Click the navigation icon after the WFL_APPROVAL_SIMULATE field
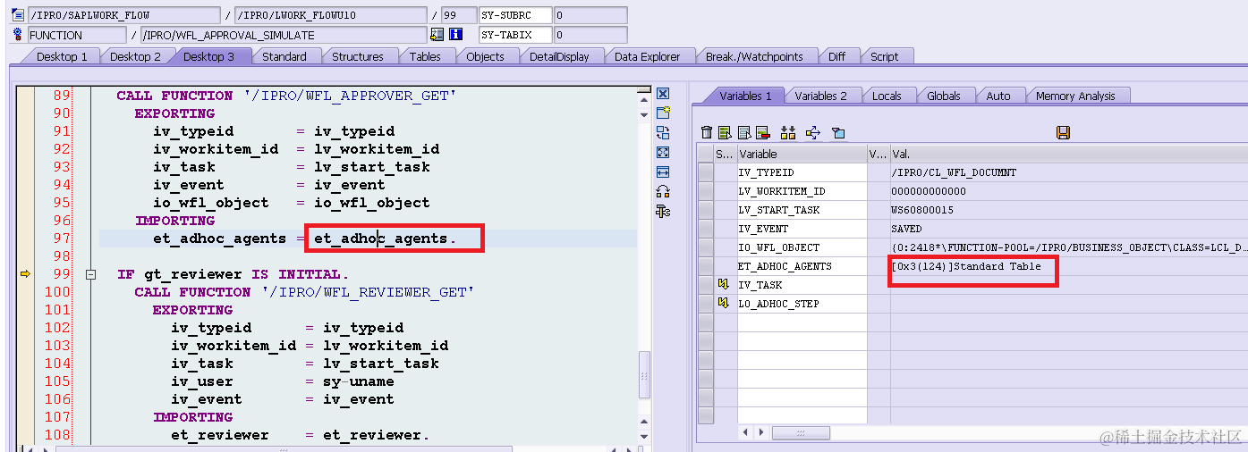Image resolution: width=1248 pixels, height=452 pixels. tap(437, 35)
